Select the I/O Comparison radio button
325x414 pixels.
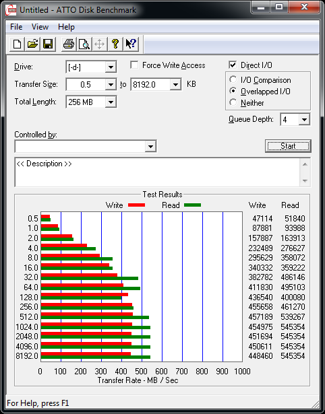[x=233, y=79]
